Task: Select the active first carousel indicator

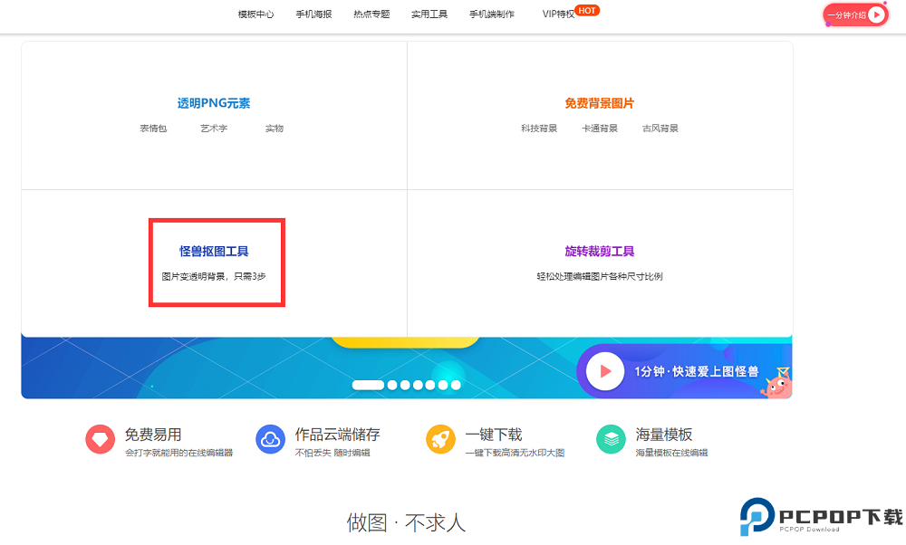Action: click(368, 385)
